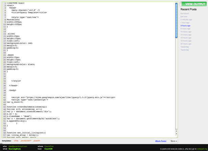
Task: Load the JAVASCRIPT template
Action: point(26,141)
